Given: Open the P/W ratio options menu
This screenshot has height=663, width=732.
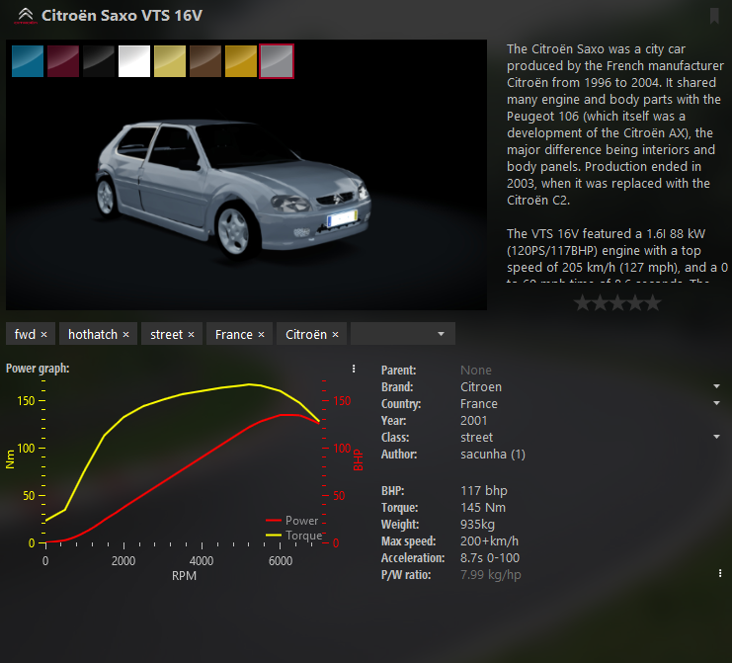Looking at the screenshot, I should point(720,573).
